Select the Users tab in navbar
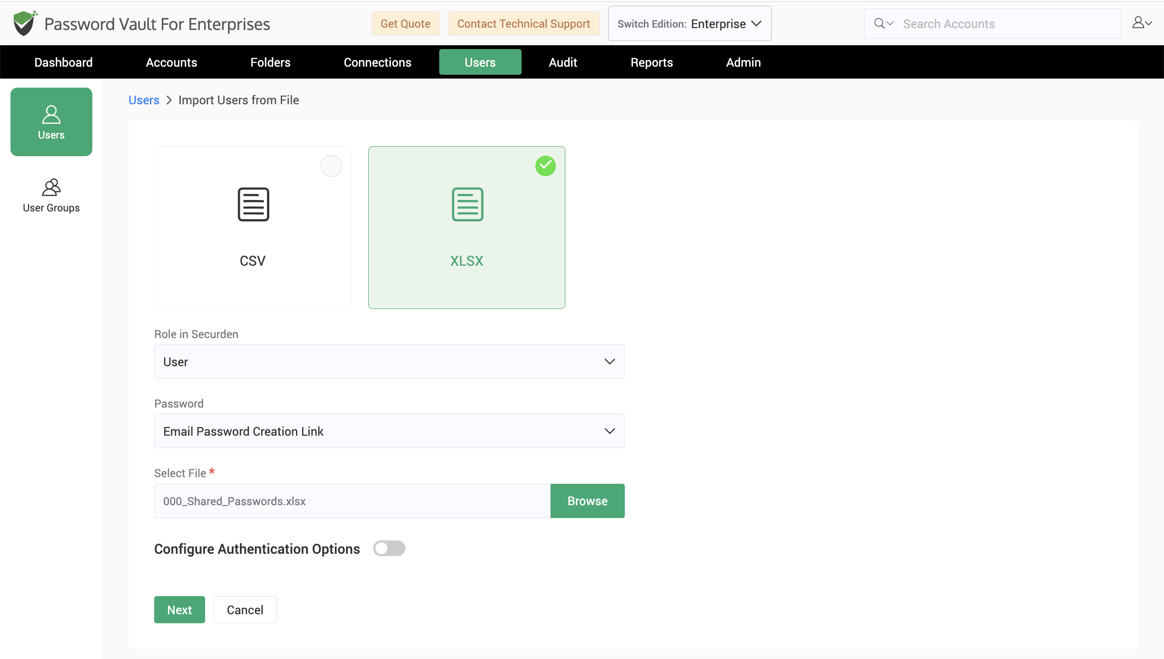This screenshot has width=1164, height=659. pyautogui.click(x=480, y=62)
